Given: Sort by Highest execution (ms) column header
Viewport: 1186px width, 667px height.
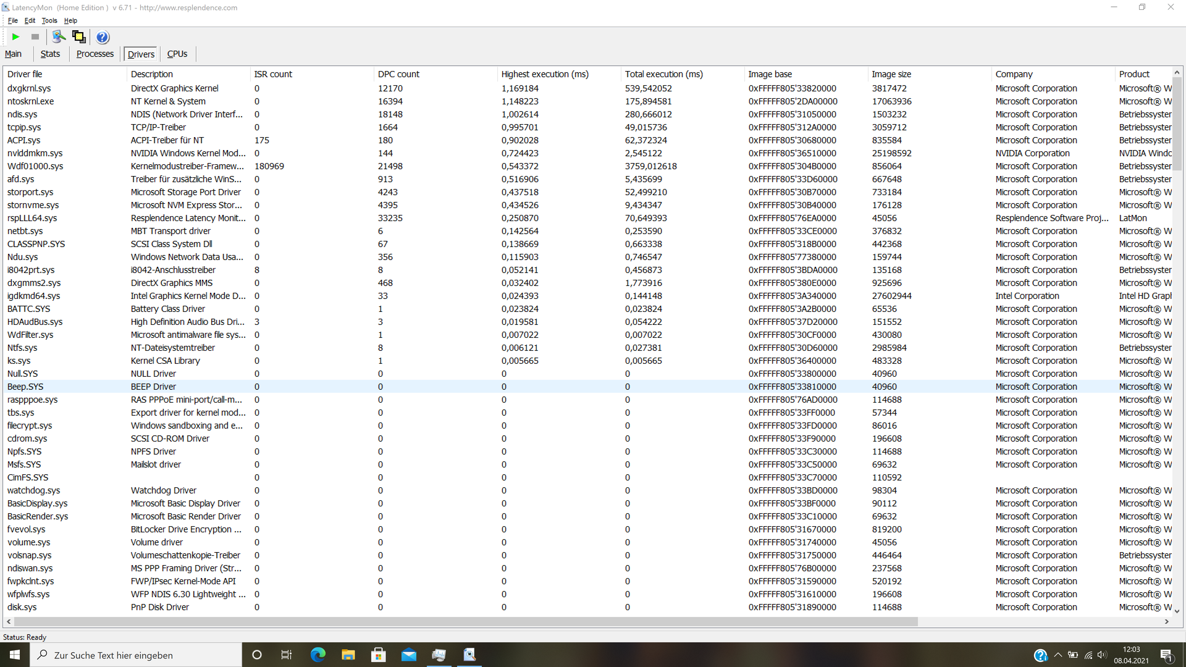Looking at the screenshot, I should 544,74.
